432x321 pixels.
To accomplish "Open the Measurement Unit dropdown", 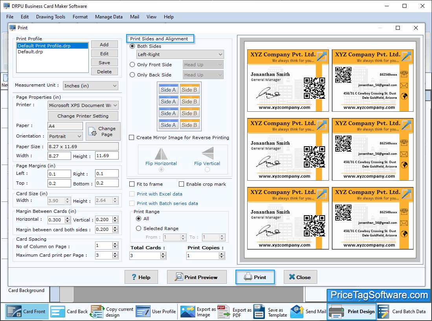I will click(90, 86).
